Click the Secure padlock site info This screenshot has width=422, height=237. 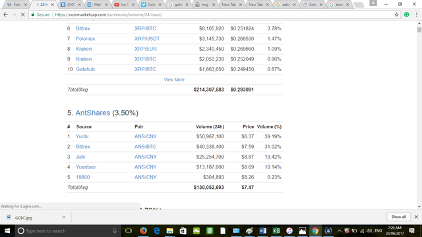pos(40,14)
